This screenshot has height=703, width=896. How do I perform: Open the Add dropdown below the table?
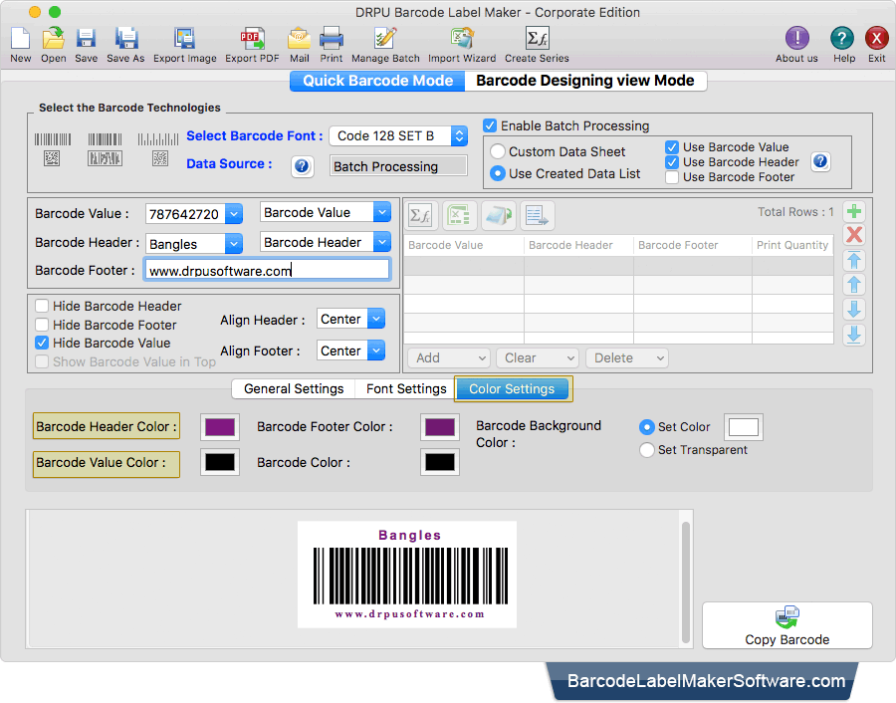point(449,358)
